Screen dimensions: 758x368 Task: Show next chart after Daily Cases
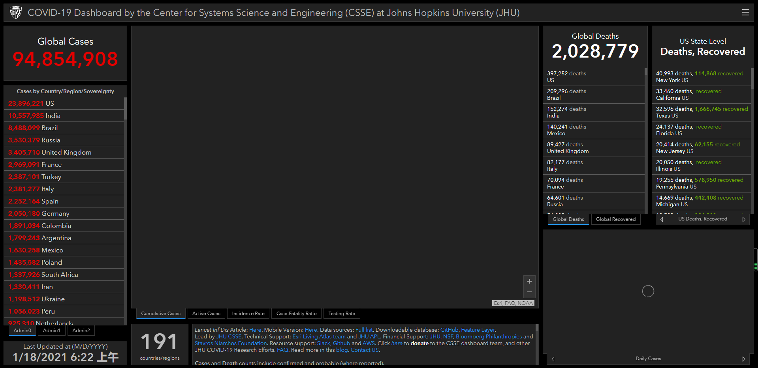pyautogui.click(x=743, y=359)
